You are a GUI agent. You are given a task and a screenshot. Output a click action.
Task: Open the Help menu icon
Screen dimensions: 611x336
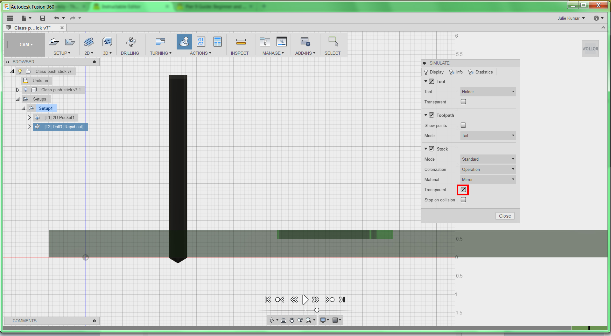(596, 18)
